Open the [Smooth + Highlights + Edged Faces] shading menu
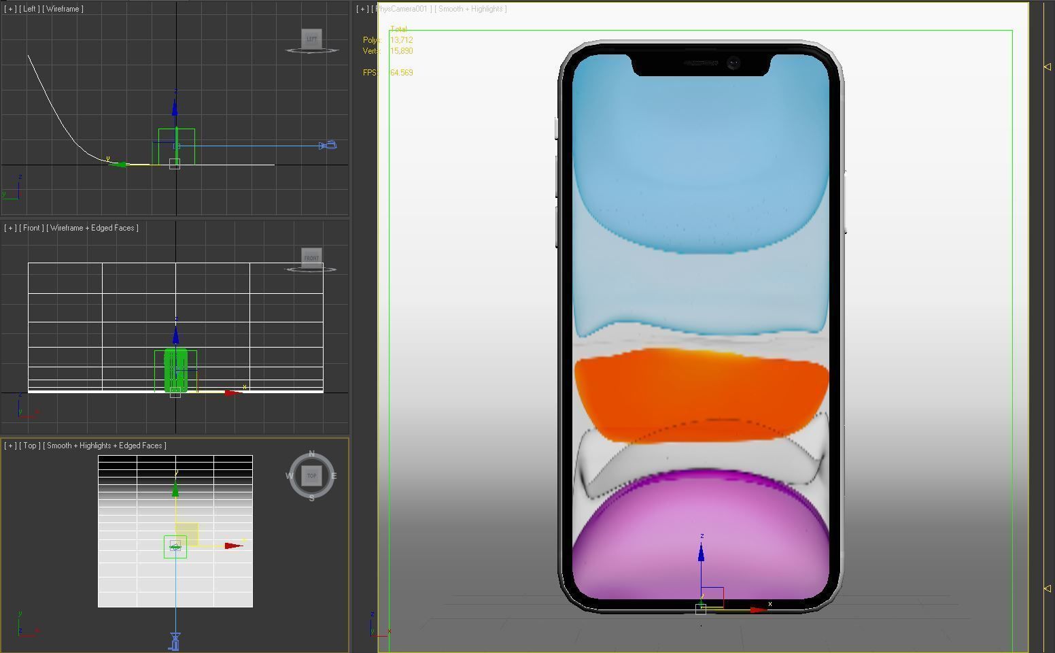 tap(105, 446)
